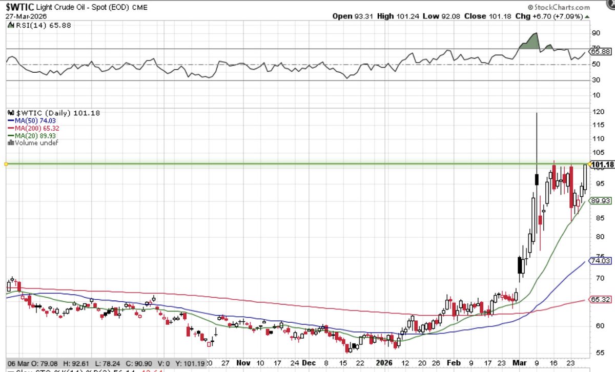Click the 27-Mar-2026 chart date
The height and width of the screenshot is (372, 615).
27,16
